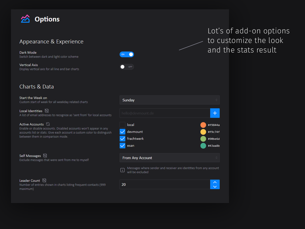The width and height of the screenshot is (305, 229).
Task: Check the local account checkbox
Action: [122, 125]
